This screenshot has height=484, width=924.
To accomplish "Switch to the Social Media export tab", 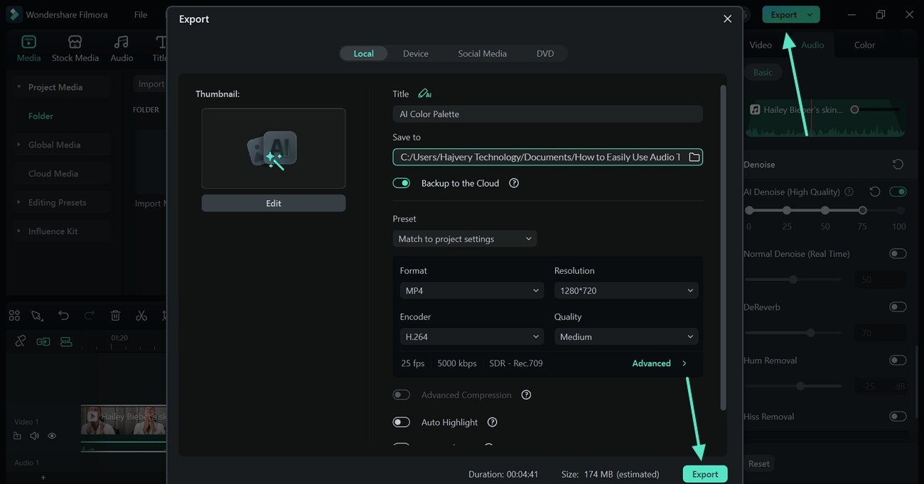I will (482, 53).
